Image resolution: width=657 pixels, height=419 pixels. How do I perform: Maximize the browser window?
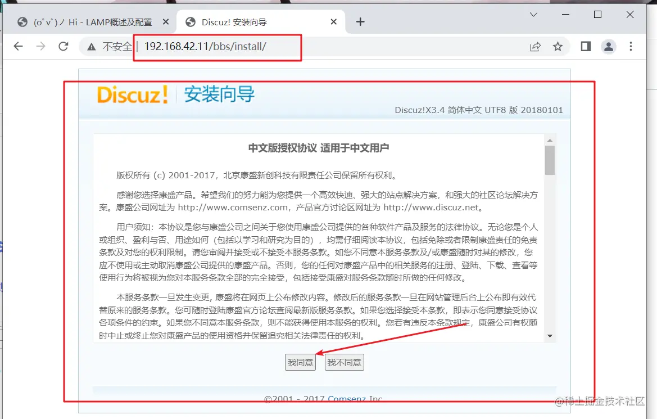(598, 15)
